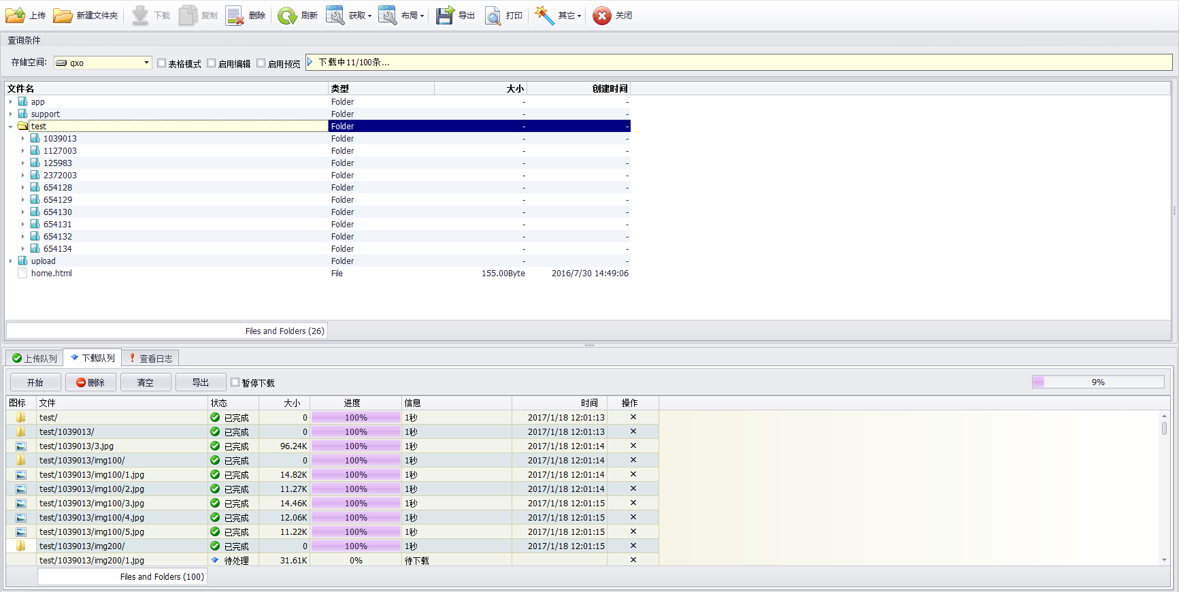Expand folder 1039013
The width and height of the screenshot is (1179, 592).
pyautogui.click(x=23, y=139)
